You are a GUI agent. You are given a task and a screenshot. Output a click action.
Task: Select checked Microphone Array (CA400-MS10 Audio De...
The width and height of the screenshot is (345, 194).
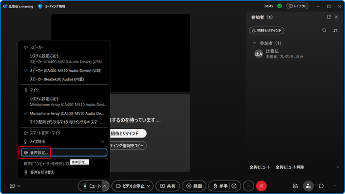64,113
